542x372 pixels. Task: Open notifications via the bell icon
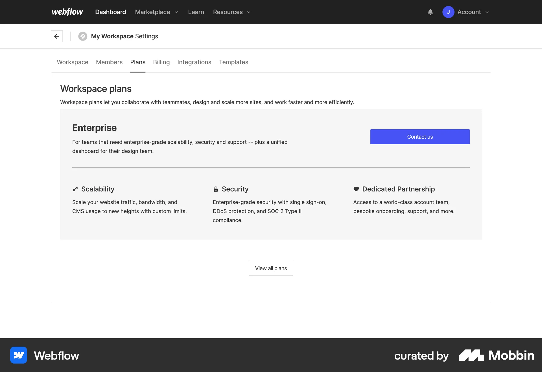430,12
